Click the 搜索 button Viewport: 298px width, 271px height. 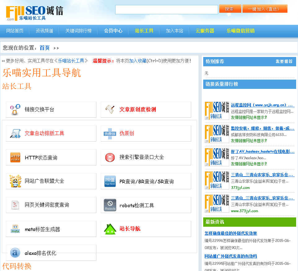(230, 9)
